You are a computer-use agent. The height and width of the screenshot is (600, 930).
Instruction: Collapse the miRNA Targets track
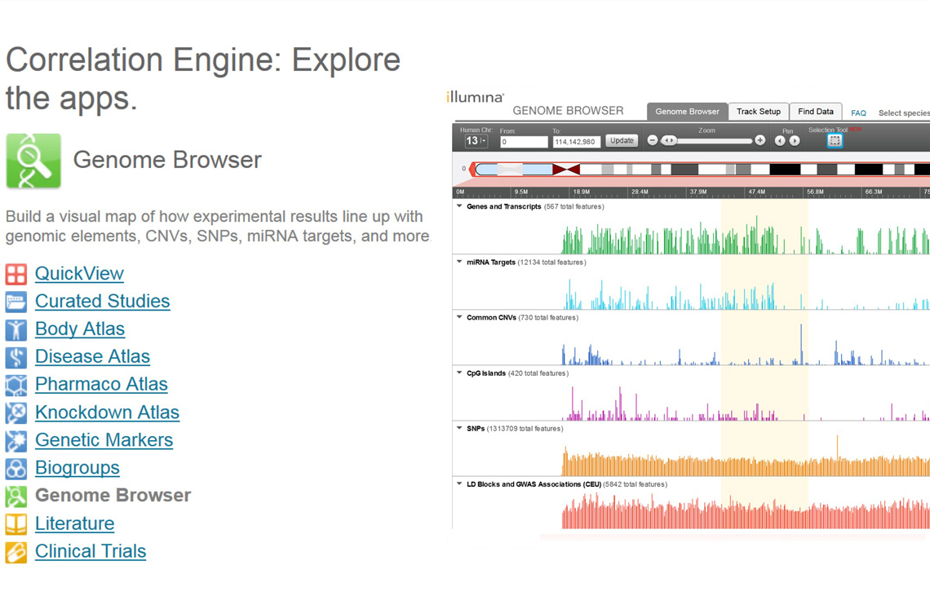click(458, 262)
